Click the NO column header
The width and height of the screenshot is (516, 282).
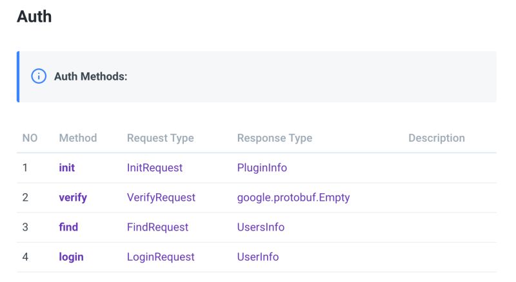tap(30, 138)
